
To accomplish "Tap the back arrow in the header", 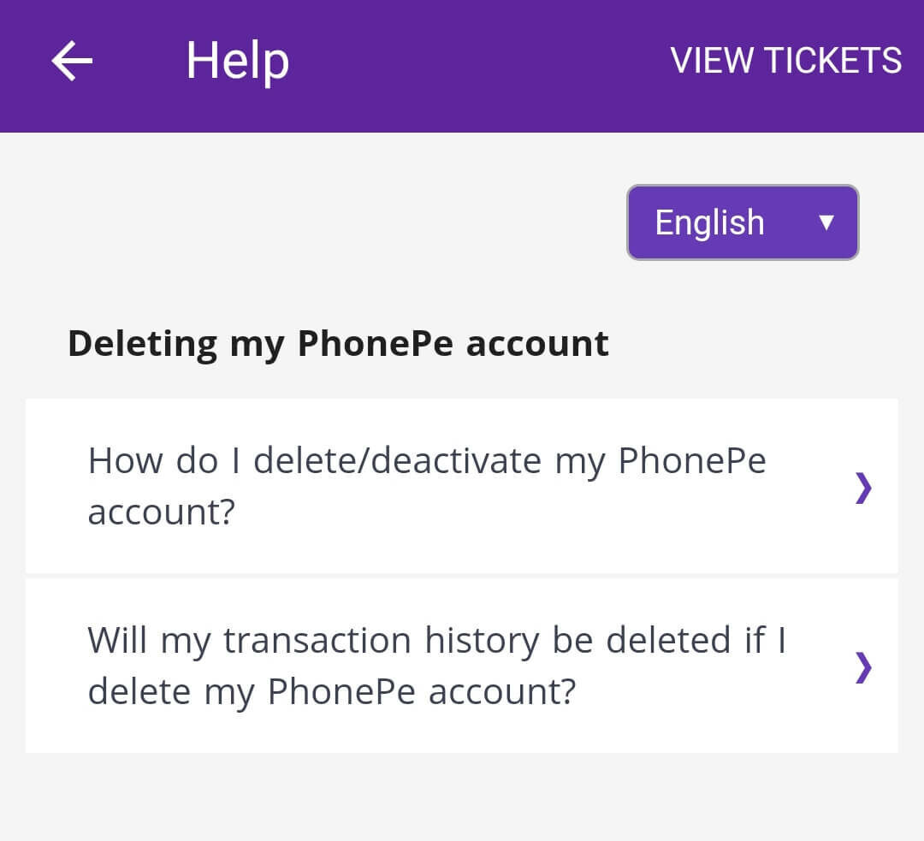I will click(72, 62).
